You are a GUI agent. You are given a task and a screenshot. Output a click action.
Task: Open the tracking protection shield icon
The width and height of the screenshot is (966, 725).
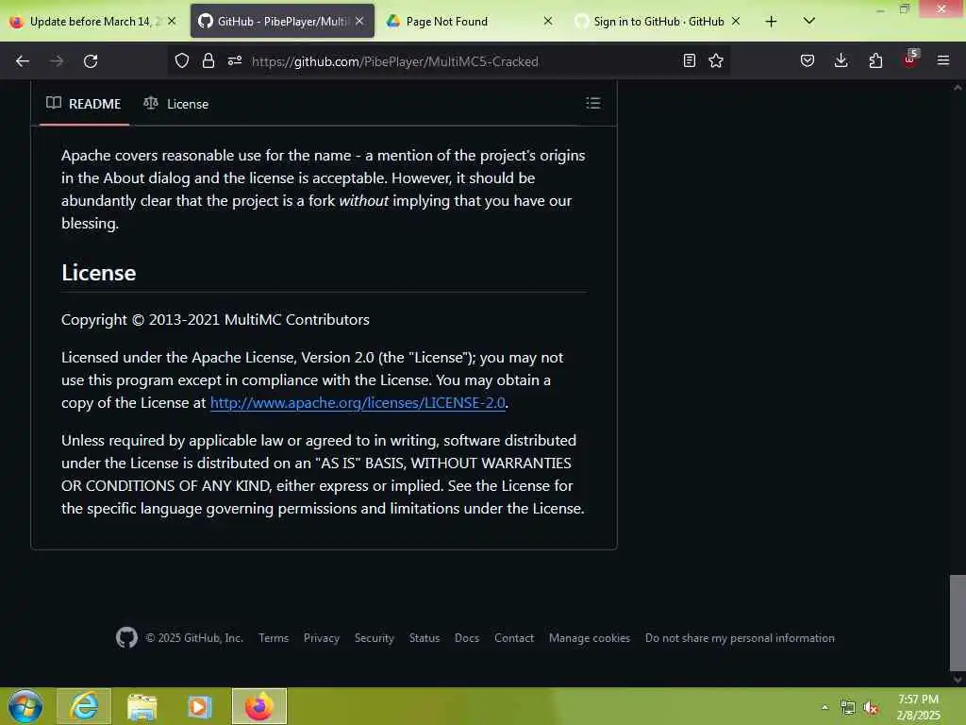(x=182, y=61)
